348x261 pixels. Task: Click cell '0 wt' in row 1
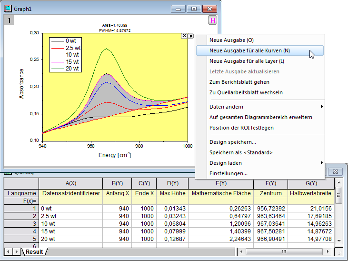point(71,208)
